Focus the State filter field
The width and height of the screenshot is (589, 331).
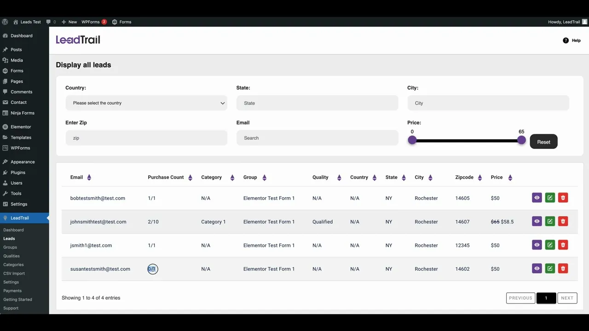(x=317, y=103)
